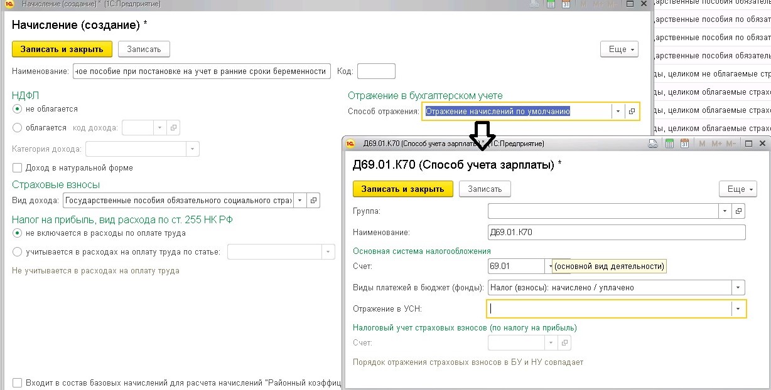Click 'Отражение начислений по умолчанию' field text
The width and height of the screenshot is (771, 390).
tap(498, 112)
